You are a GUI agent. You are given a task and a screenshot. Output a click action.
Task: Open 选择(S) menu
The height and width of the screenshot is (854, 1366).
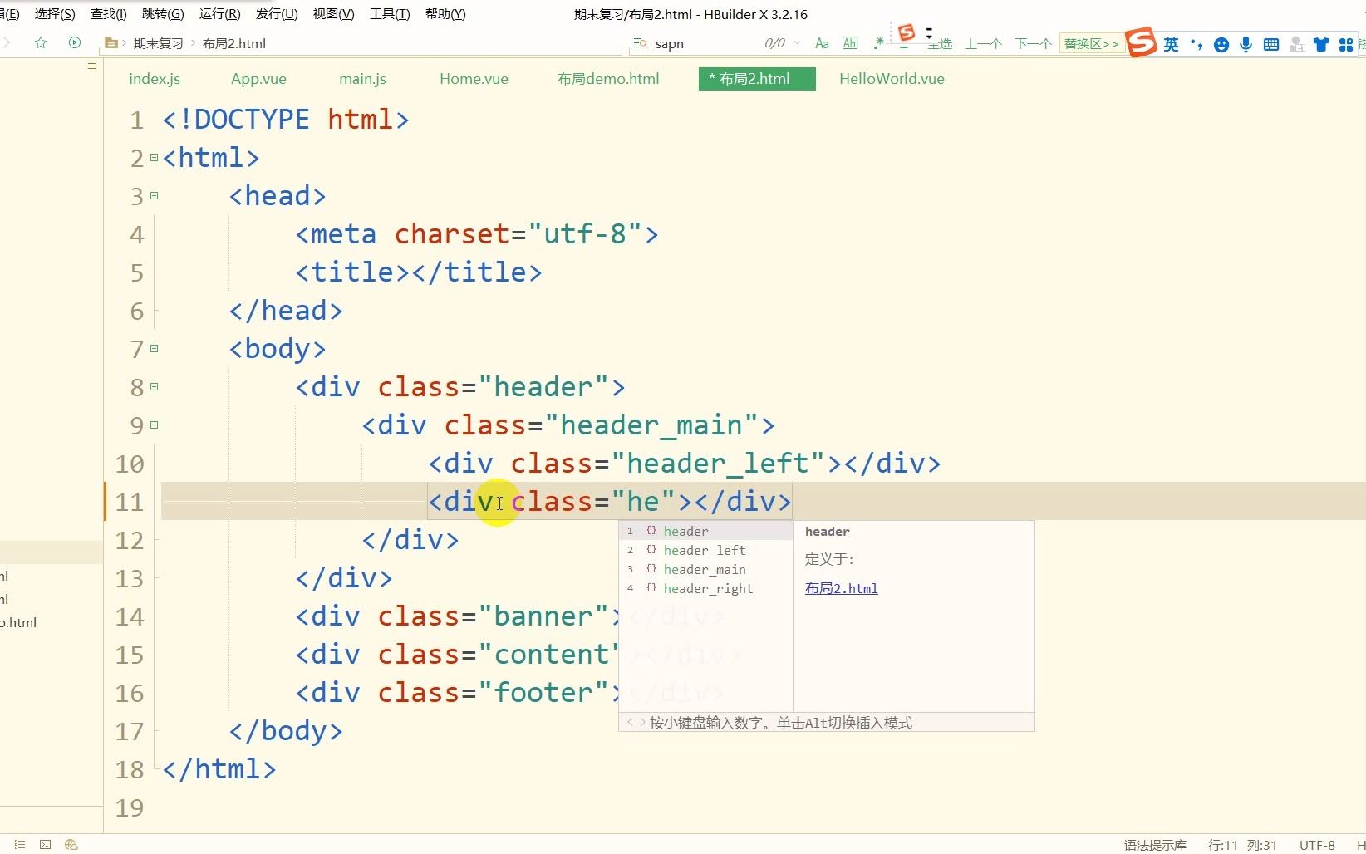(x=55, y=14)
